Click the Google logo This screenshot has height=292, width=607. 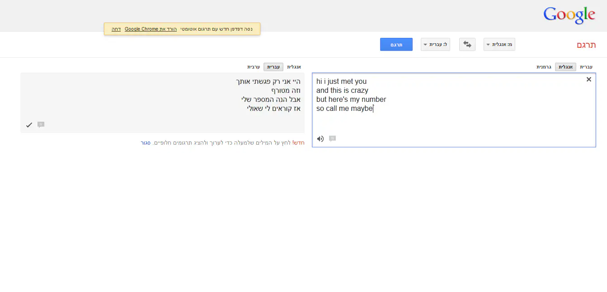569,15
